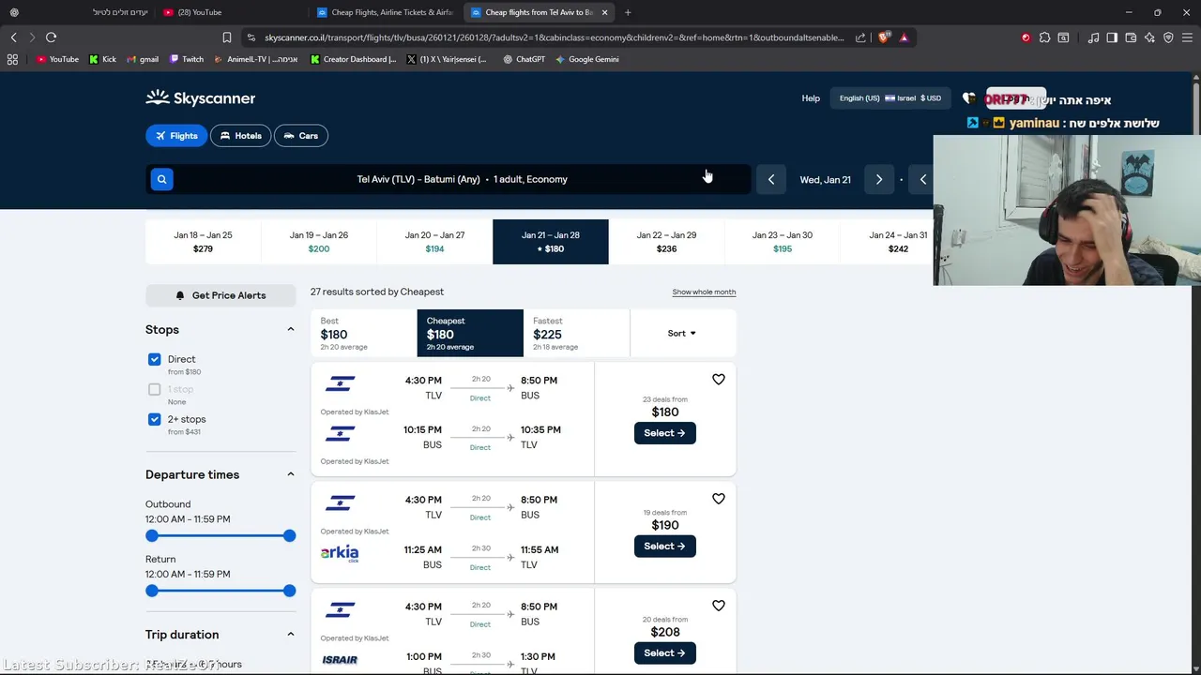This screenshot has width=1201, height=675.
Task: Click Return time slider right handle
Action: (x=289, y=591)
